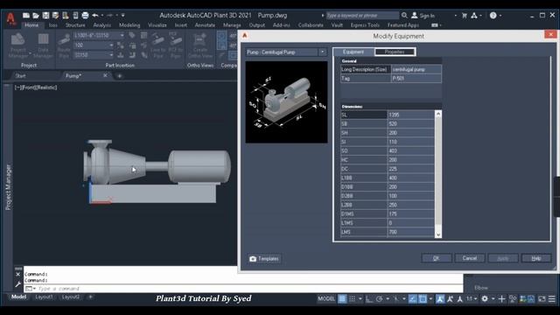
Task: Expand the Sign In dropdown arrow
Action: click(x=455, y=16)
